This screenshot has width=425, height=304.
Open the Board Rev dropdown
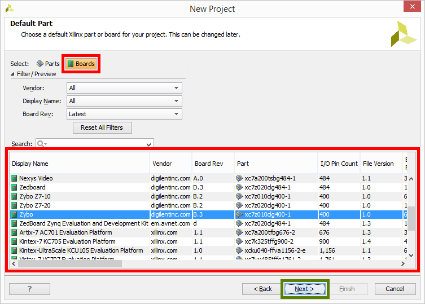coord(124,114)
